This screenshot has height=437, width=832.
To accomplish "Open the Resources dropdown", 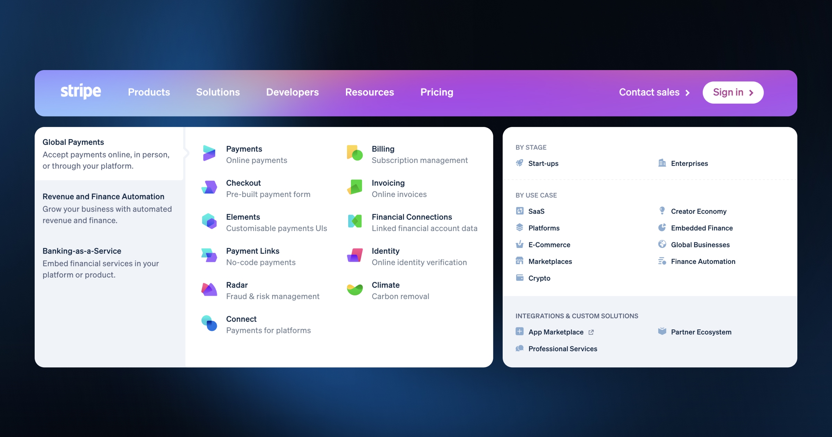I will coord(369,92).
